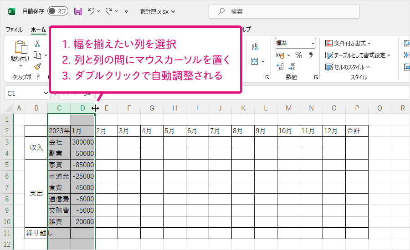Click the Wrap Text icon
The width and height of the screenshot is (410, 250).
255,47
